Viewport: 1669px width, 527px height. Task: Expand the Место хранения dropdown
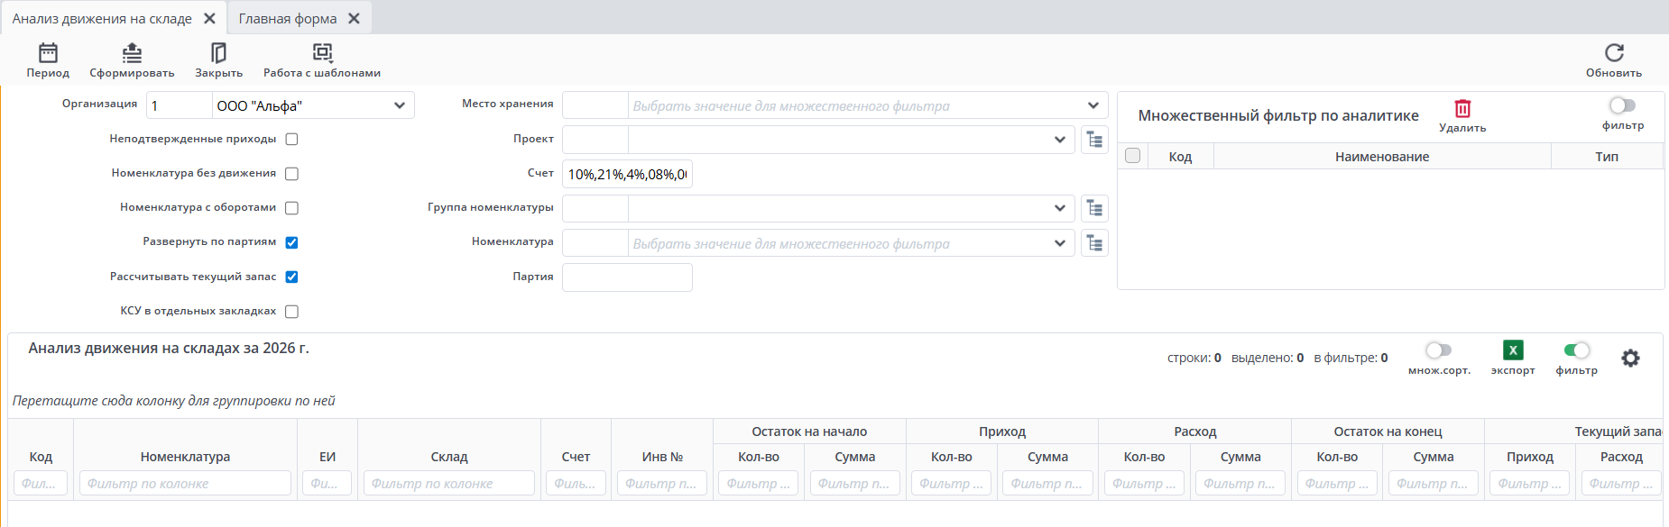pos(1093,105)
